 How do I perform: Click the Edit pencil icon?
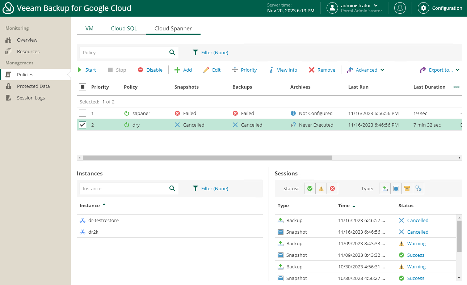206,70
